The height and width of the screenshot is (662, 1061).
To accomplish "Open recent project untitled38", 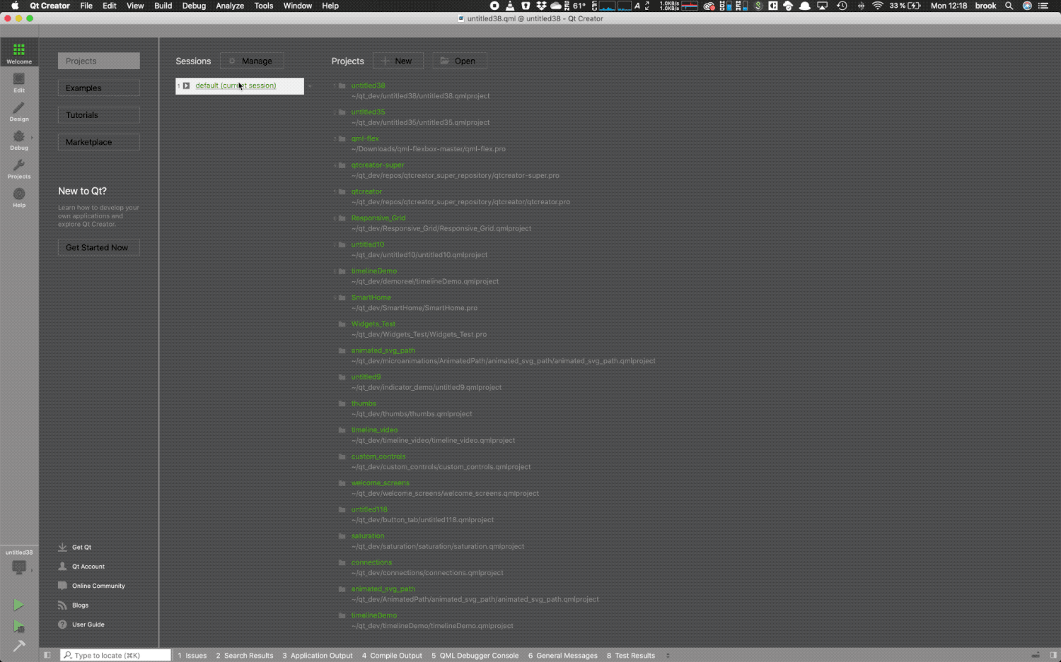I will click(x=368, y=85).
